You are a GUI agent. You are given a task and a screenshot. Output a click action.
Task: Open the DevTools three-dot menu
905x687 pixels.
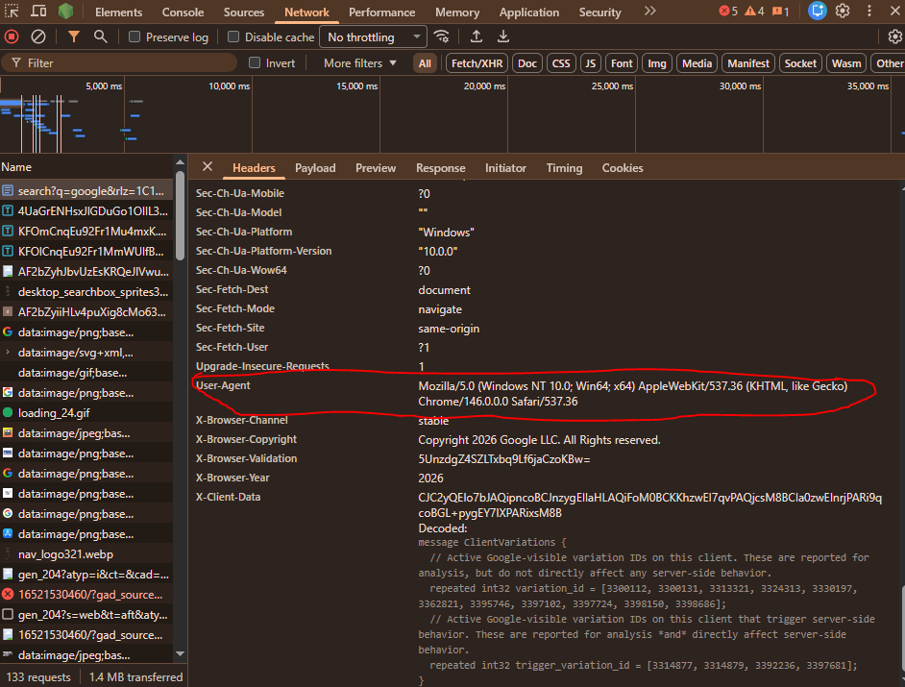pos(869,11)
